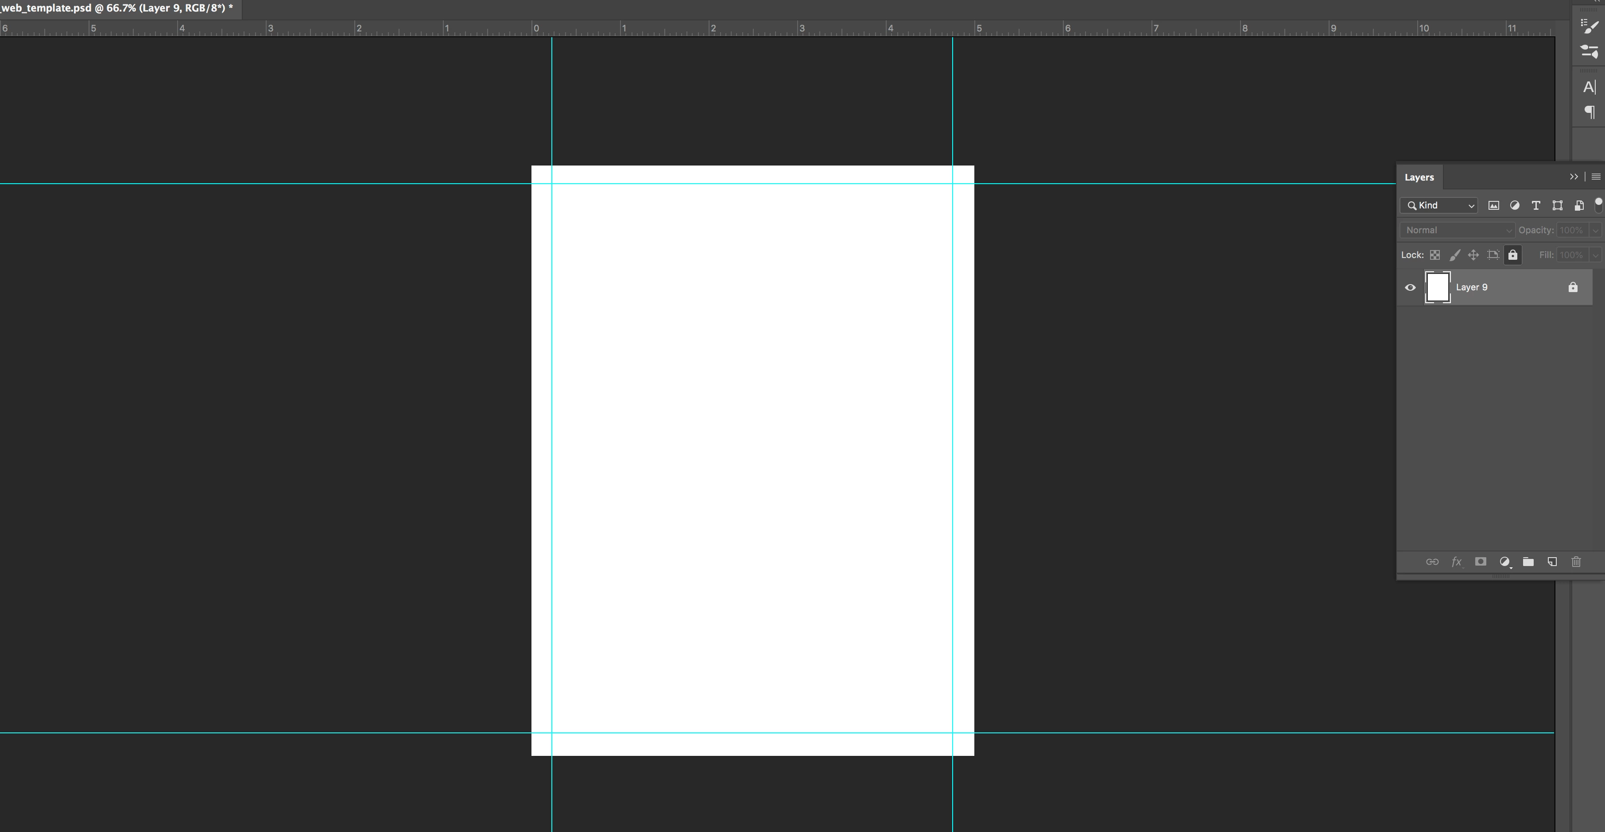This screenshot has height=832, width=1605.
Task: Click the Layer 9 thumbnail
Action: [x=1438, y=287]
